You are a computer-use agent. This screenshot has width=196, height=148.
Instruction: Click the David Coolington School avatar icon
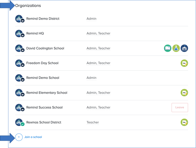click(x=20, y=48)
